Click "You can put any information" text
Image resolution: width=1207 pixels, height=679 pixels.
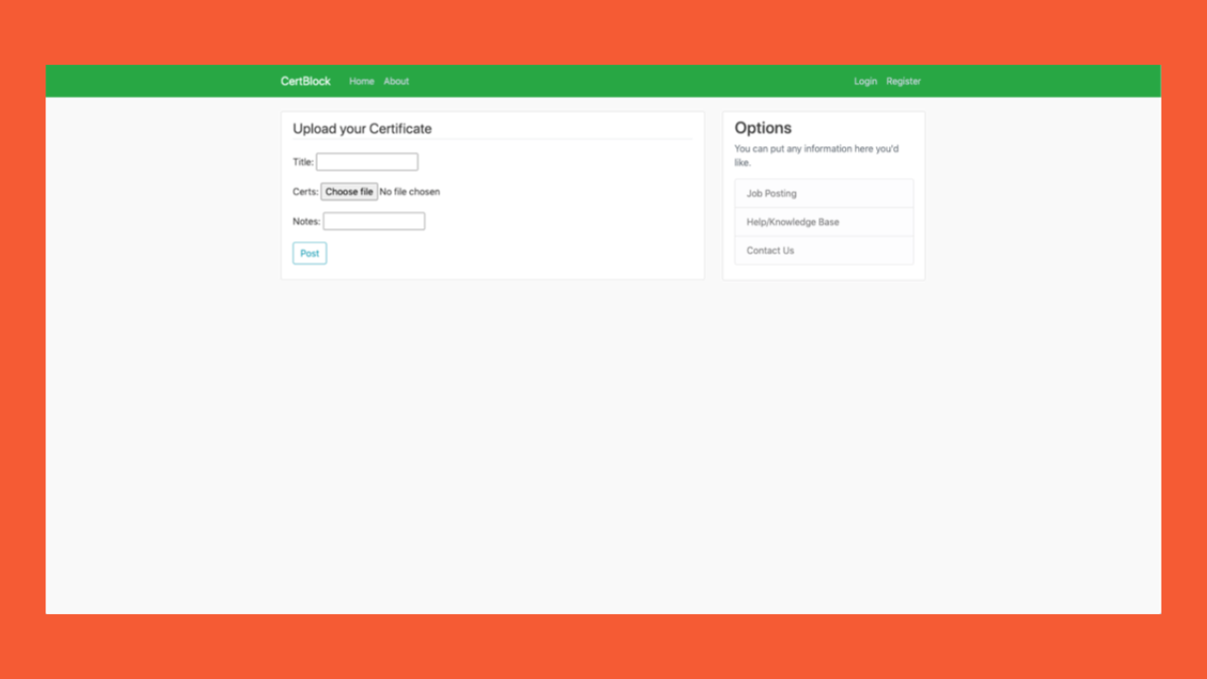817,156
